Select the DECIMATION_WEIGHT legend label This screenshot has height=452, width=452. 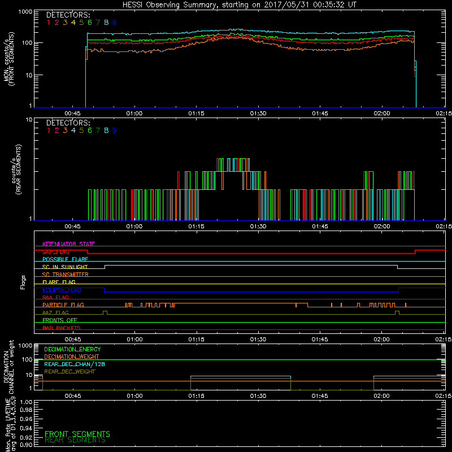(72, 357)
